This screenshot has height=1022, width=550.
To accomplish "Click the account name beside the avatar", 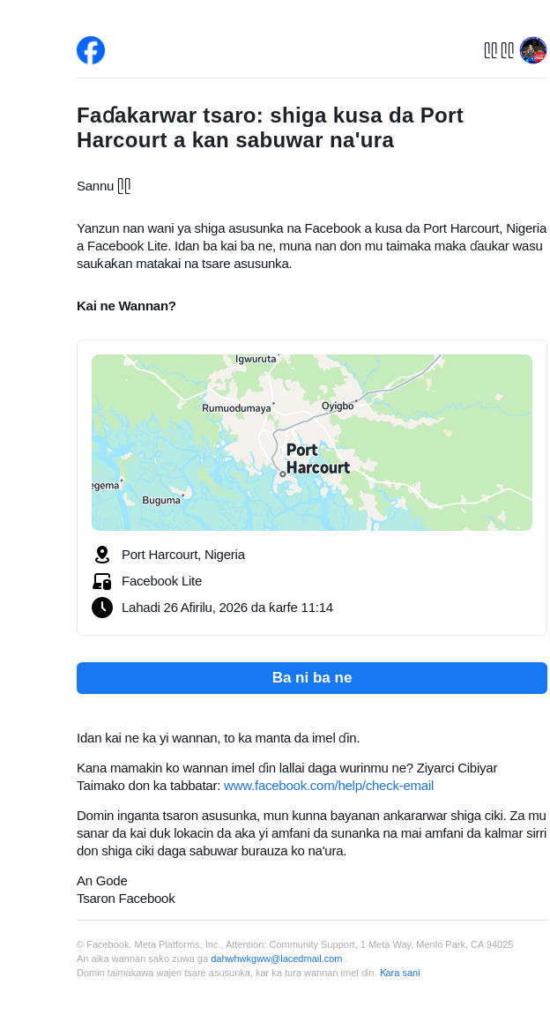I will pos(499,50).
